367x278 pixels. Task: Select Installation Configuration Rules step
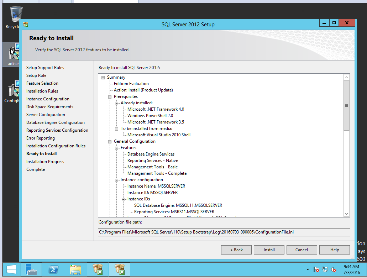56,146
